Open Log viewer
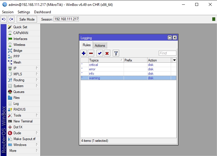217x156 pixels. [x=24, y=104]
